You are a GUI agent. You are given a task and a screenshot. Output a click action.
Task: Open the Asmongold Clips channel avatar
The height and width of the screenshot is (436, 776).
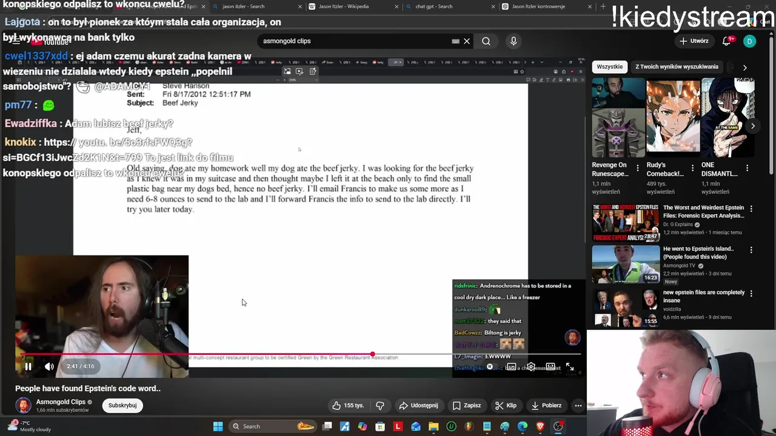(x=23, y=406)
